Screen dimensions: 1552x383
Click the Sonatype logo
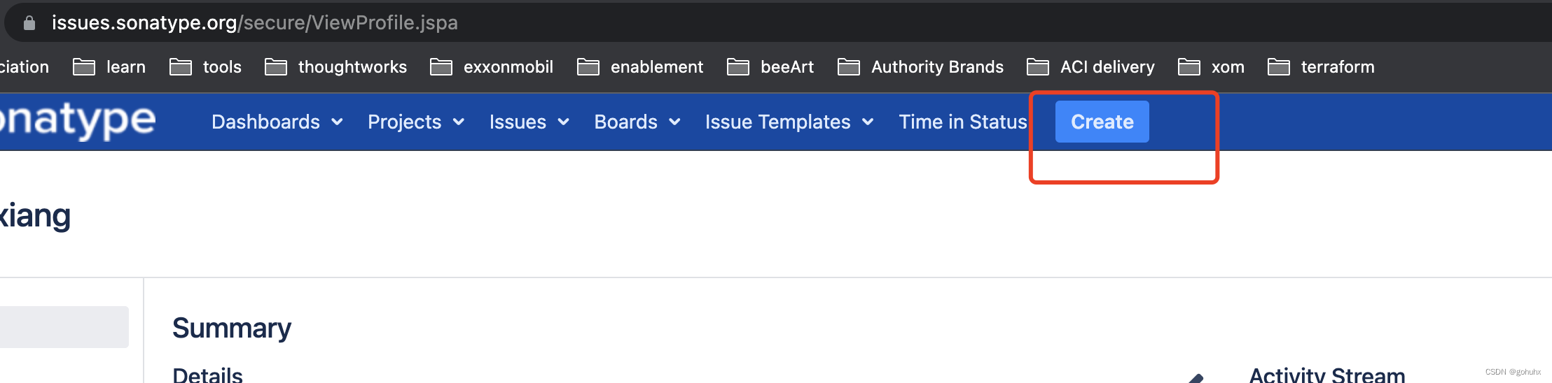(x=78, y=120)
